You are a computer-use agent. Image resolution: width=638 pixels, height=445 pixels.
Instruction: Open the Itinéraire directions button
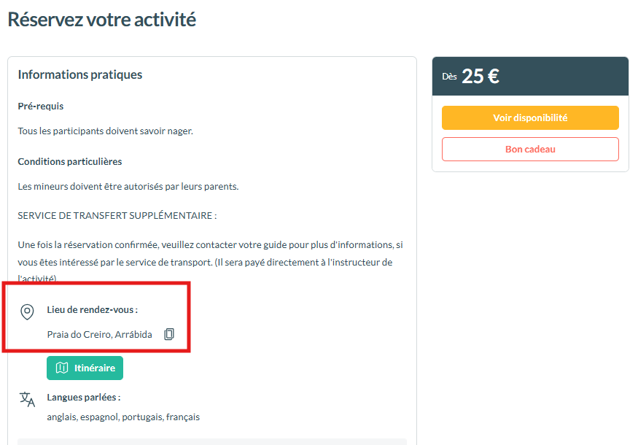pyautogui.click(x=85, y=368)
